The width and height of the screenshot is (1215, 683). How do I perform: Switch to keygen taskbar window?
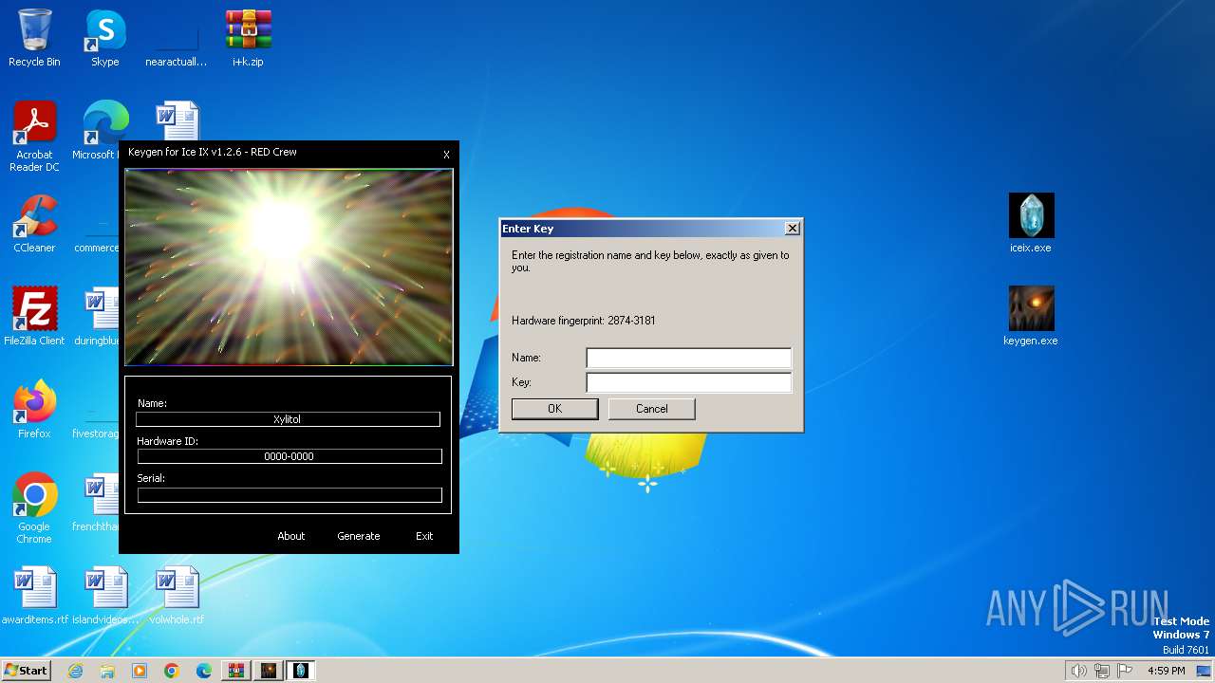point(269,671)
